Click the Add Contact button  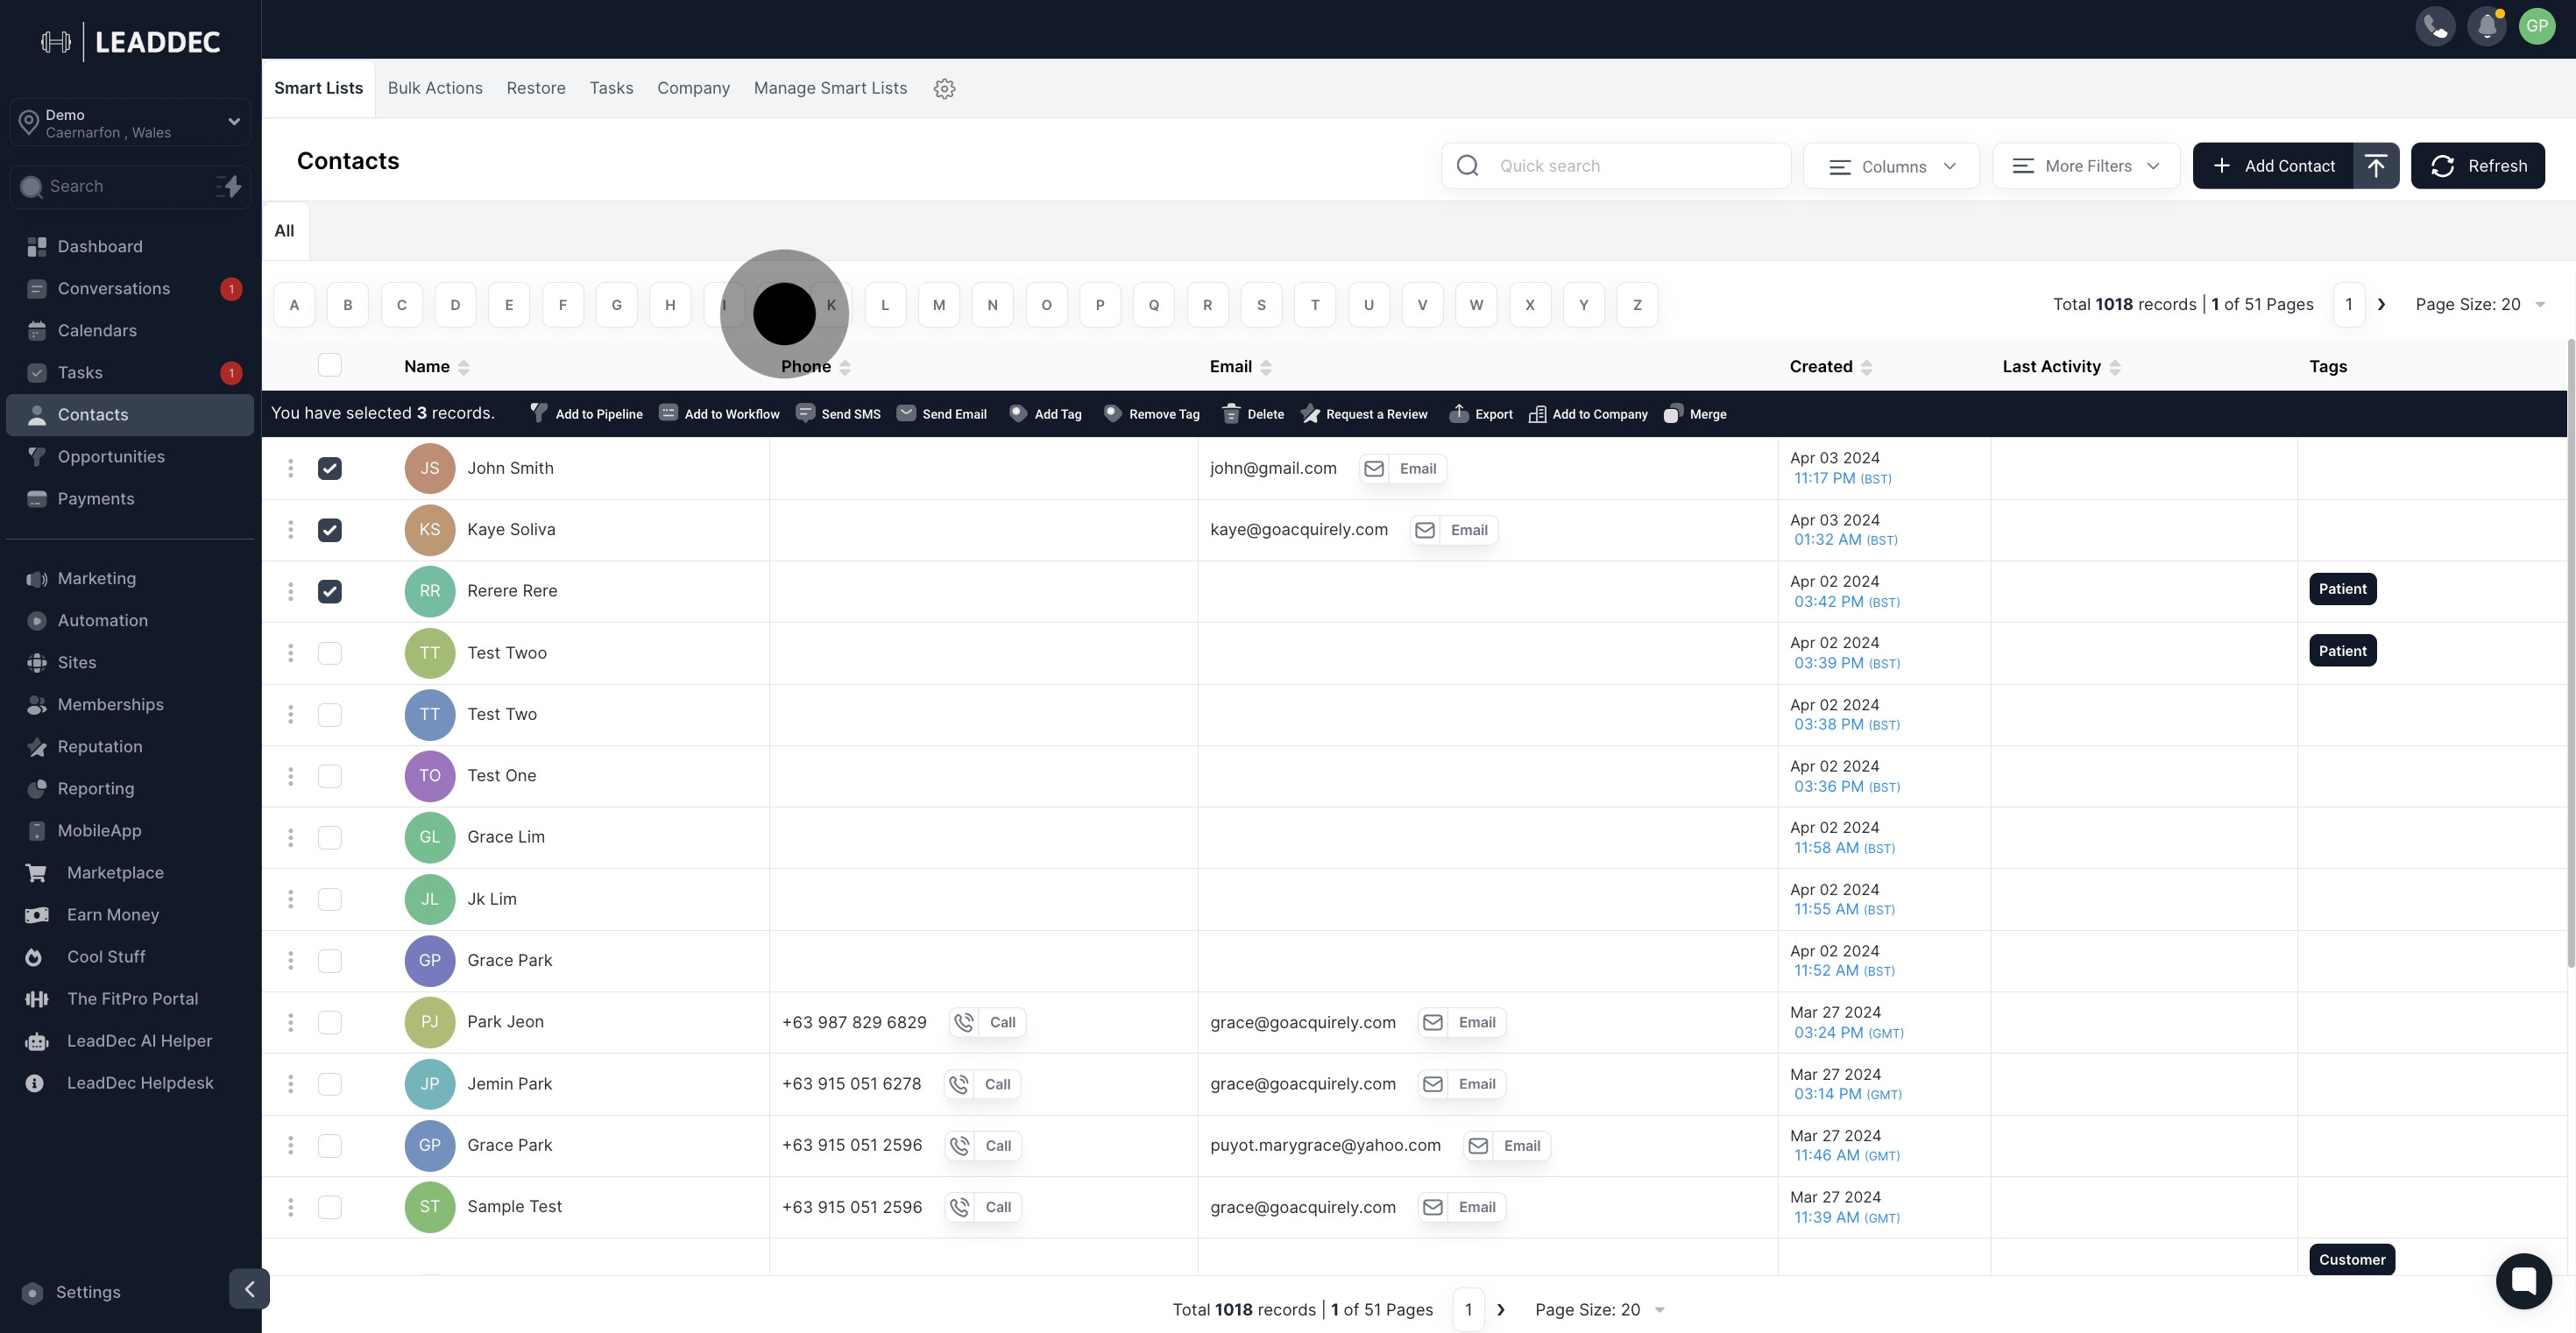[2273, 166]
